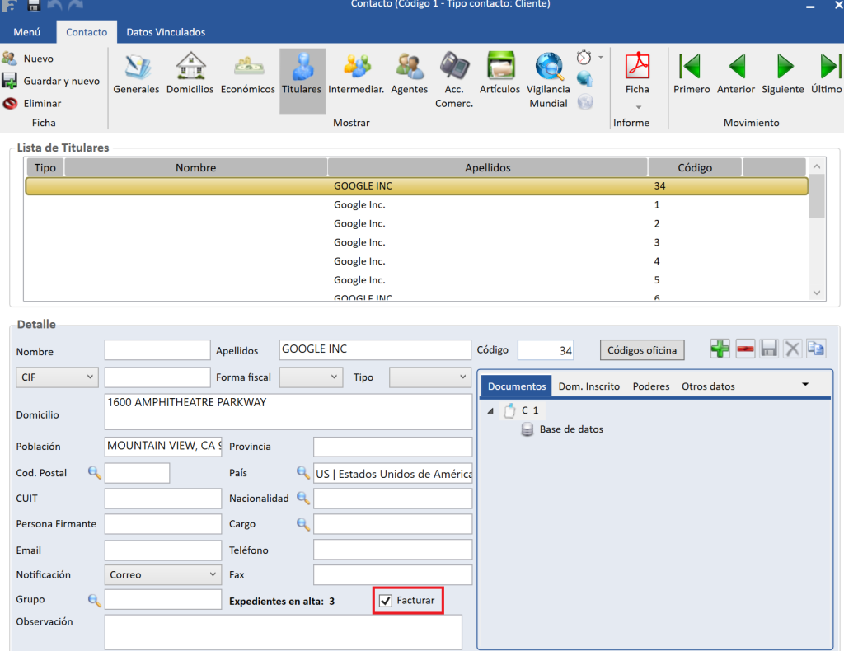Screen dimensions: 844x651
Task: Click the Apellidos field containing GOOGLE INC
Action: coord(375,349)
